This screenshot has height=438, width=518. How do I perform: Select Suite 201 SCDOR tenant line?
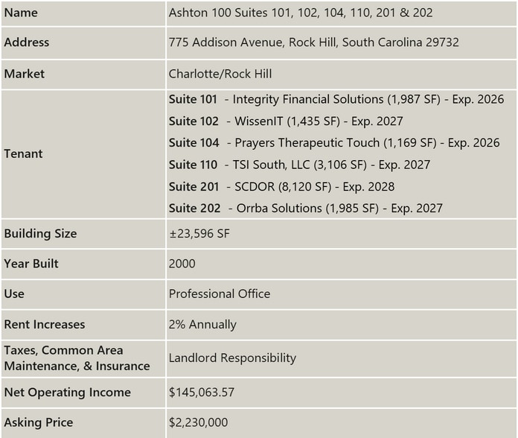click(282, 187)
